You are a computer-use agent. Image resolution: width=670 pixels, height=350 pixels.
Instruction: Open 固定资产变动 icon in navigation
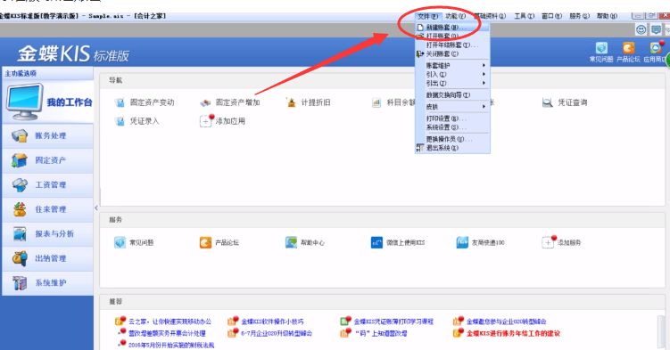(120, 102)
